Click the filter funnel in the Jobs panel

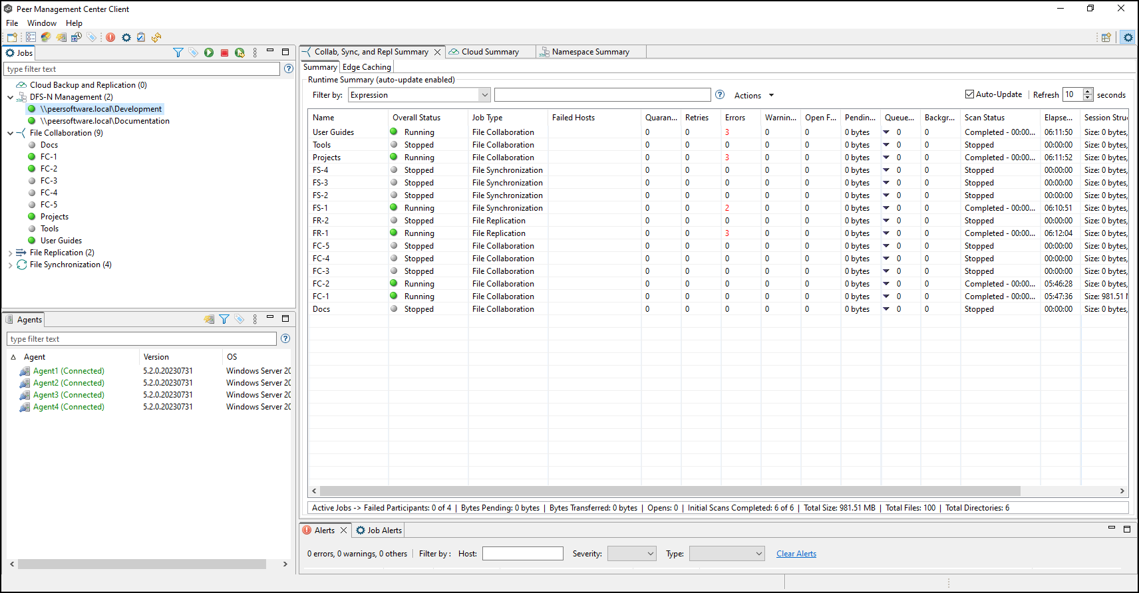[x=178, y=53]
